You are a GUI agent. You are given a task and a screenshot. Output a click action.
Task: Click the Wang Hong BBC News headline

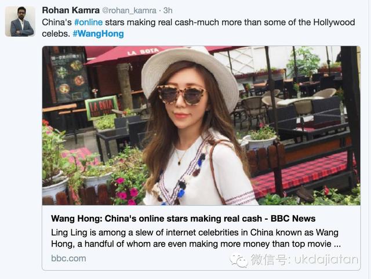(183, 218)
